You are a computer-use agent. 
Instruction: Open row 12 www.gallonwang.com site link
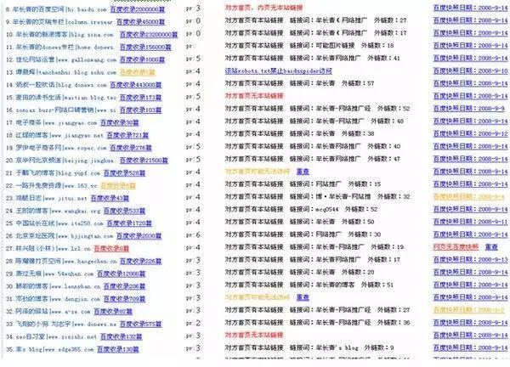(66, 59)
